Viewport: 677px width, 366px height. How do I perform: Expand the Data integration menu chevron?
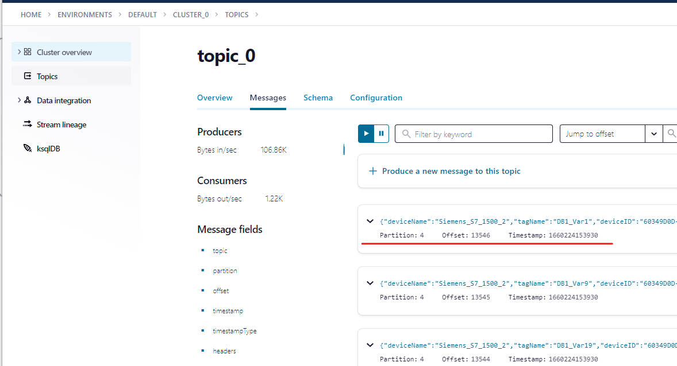pyautogui.click(x=19, y=100)
